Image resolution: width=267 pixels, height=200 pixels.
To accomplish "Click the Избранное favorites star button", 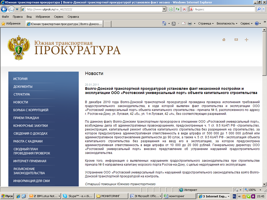I will [x=11, y=24].
